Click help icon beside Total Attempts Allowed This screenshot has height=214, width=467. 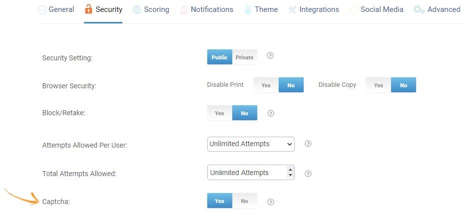pyautogui.click(x=308, y=174)
